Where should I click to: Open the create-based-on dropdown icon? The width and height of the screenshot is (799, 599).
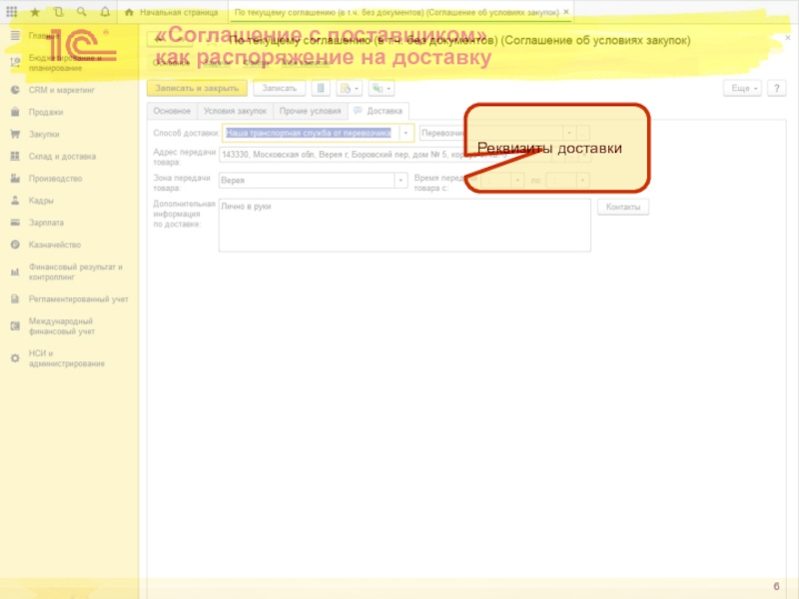[x=349, y=88]
